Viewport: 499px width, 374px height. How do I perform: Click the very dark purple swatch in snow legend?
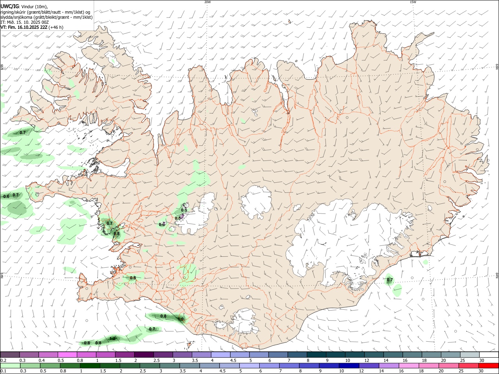click(143, 355)
